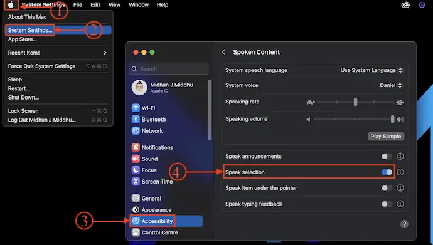Click info icon beside Speak announcements

tap(400, 156)
